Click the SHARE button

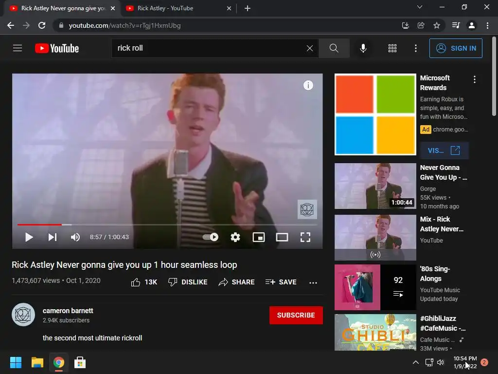click(x=237, y=282)
